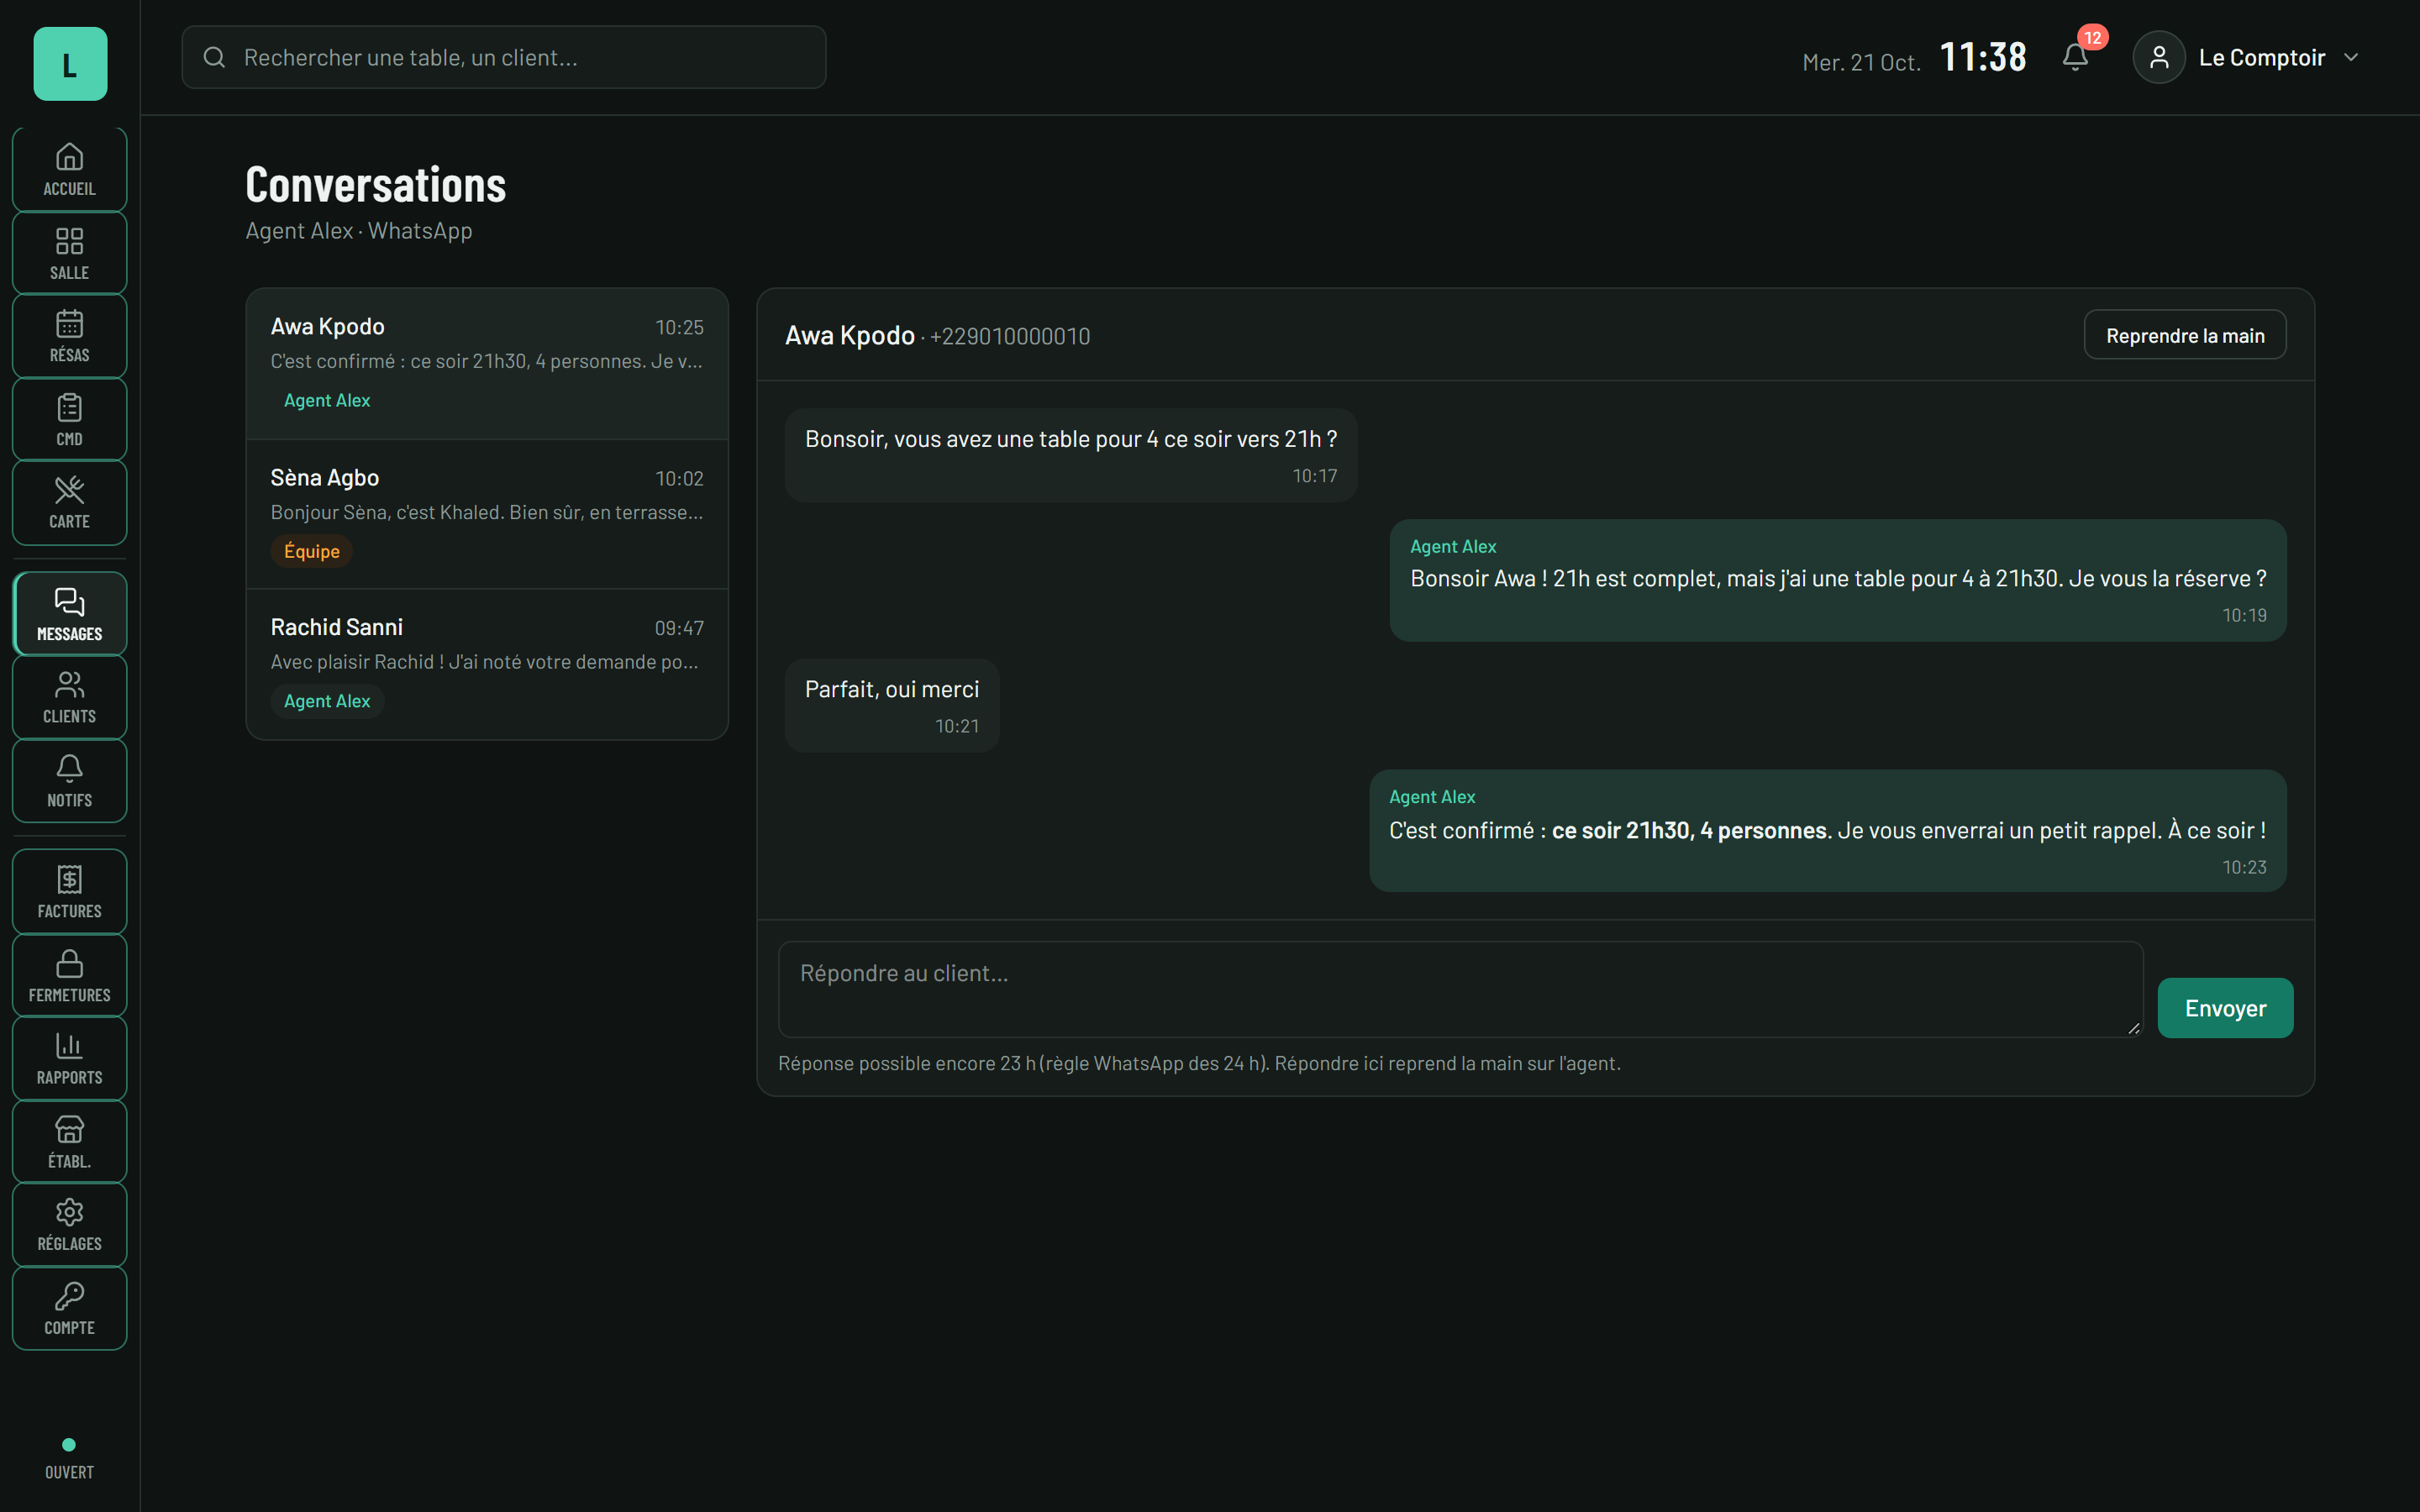
Task: Click the Agent Alex tag under Rachid Sanni
Action: (x=327, y=701)
